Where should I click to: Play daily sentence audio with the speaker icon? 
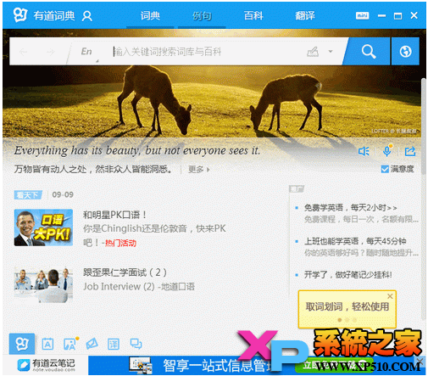364,152
